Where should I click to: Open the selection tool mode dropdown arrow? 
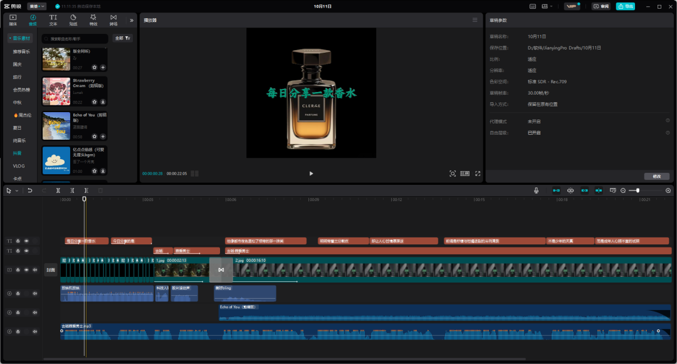(17, 190)
